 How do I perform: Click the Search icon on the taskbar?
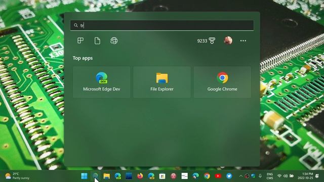pyautogui.click(x=95, y=176)
